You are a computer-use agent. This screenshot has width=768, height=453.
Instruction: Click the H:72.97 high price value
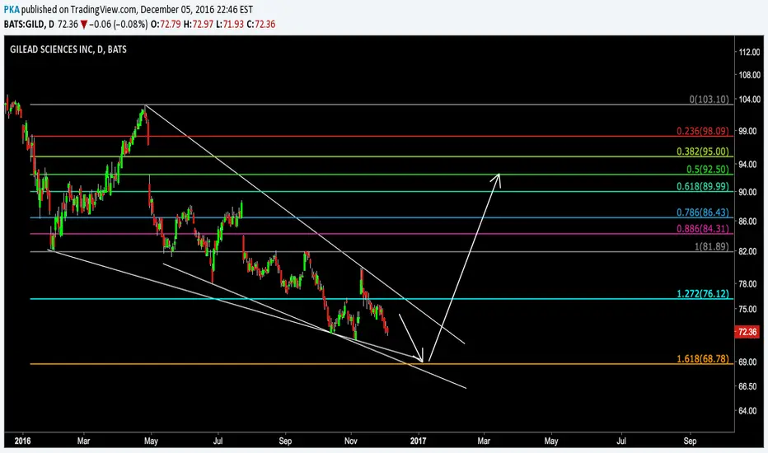pyautogui.click(x=199, y=24)
